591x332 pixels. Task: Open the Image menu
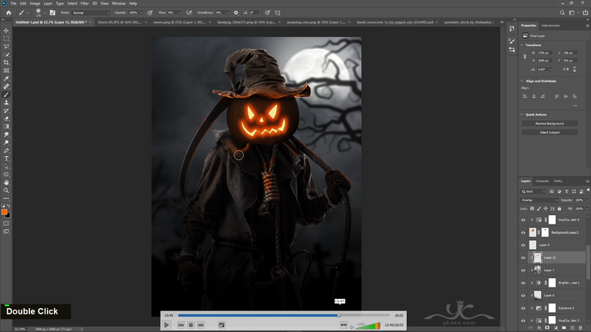tap(35, 3)
